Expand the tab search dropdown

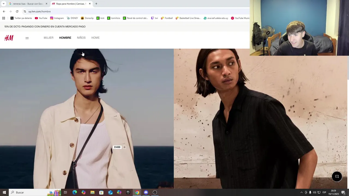pos(4,4)
